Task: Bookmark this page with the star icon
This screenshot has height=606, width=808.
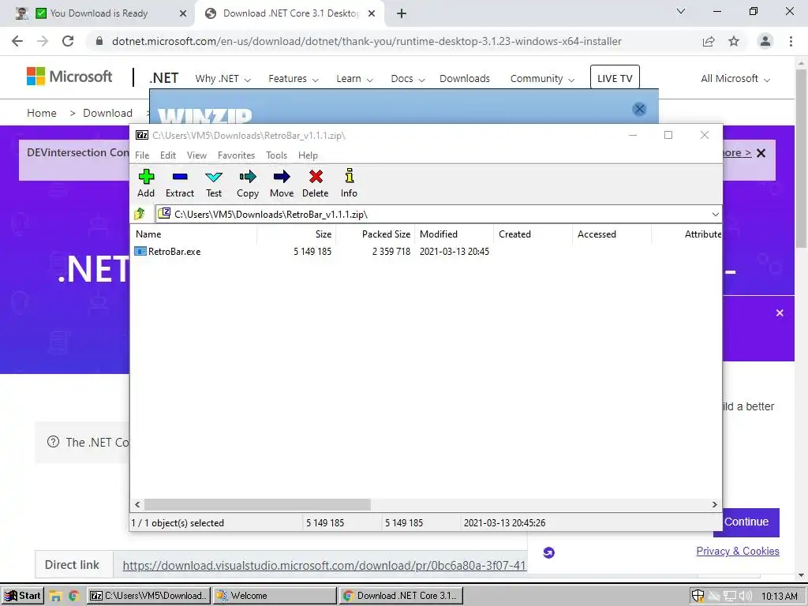Action: click(734, 41)
